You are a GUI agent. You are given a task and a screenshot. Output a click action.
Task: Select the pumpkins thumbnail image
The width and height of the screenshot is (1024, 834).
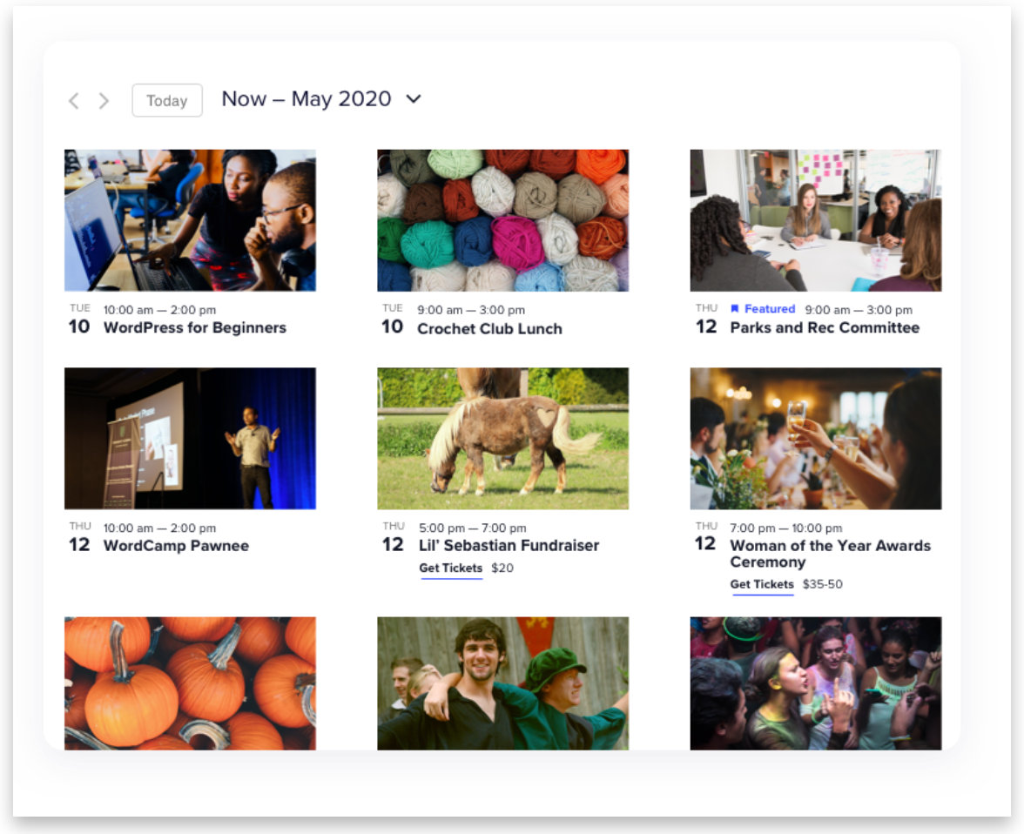(x=190, y=683)
